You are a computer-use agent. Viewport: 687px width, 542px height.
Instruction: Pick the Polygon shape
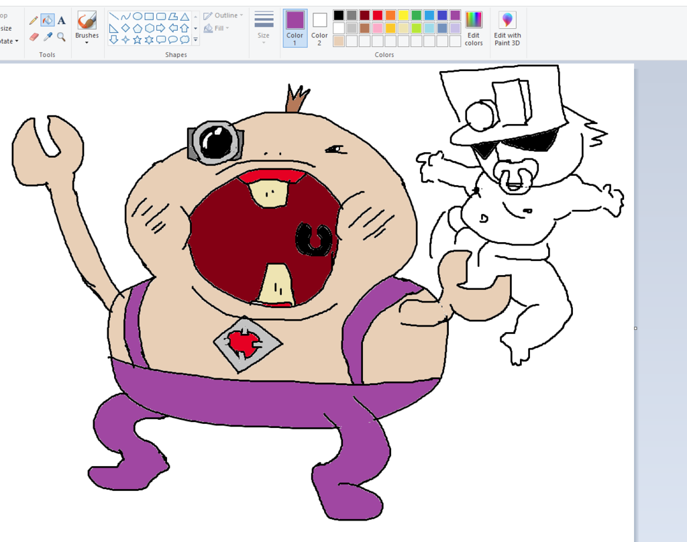click(173, 17)
